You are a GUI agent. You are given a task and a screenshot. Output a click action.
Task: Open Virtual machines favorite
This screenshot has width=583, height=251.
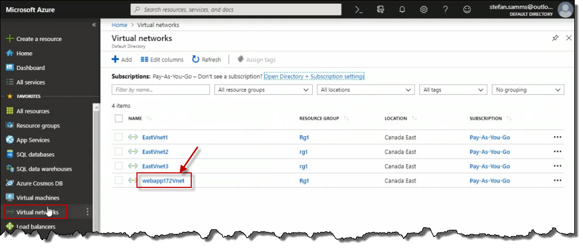coord(38,198)
